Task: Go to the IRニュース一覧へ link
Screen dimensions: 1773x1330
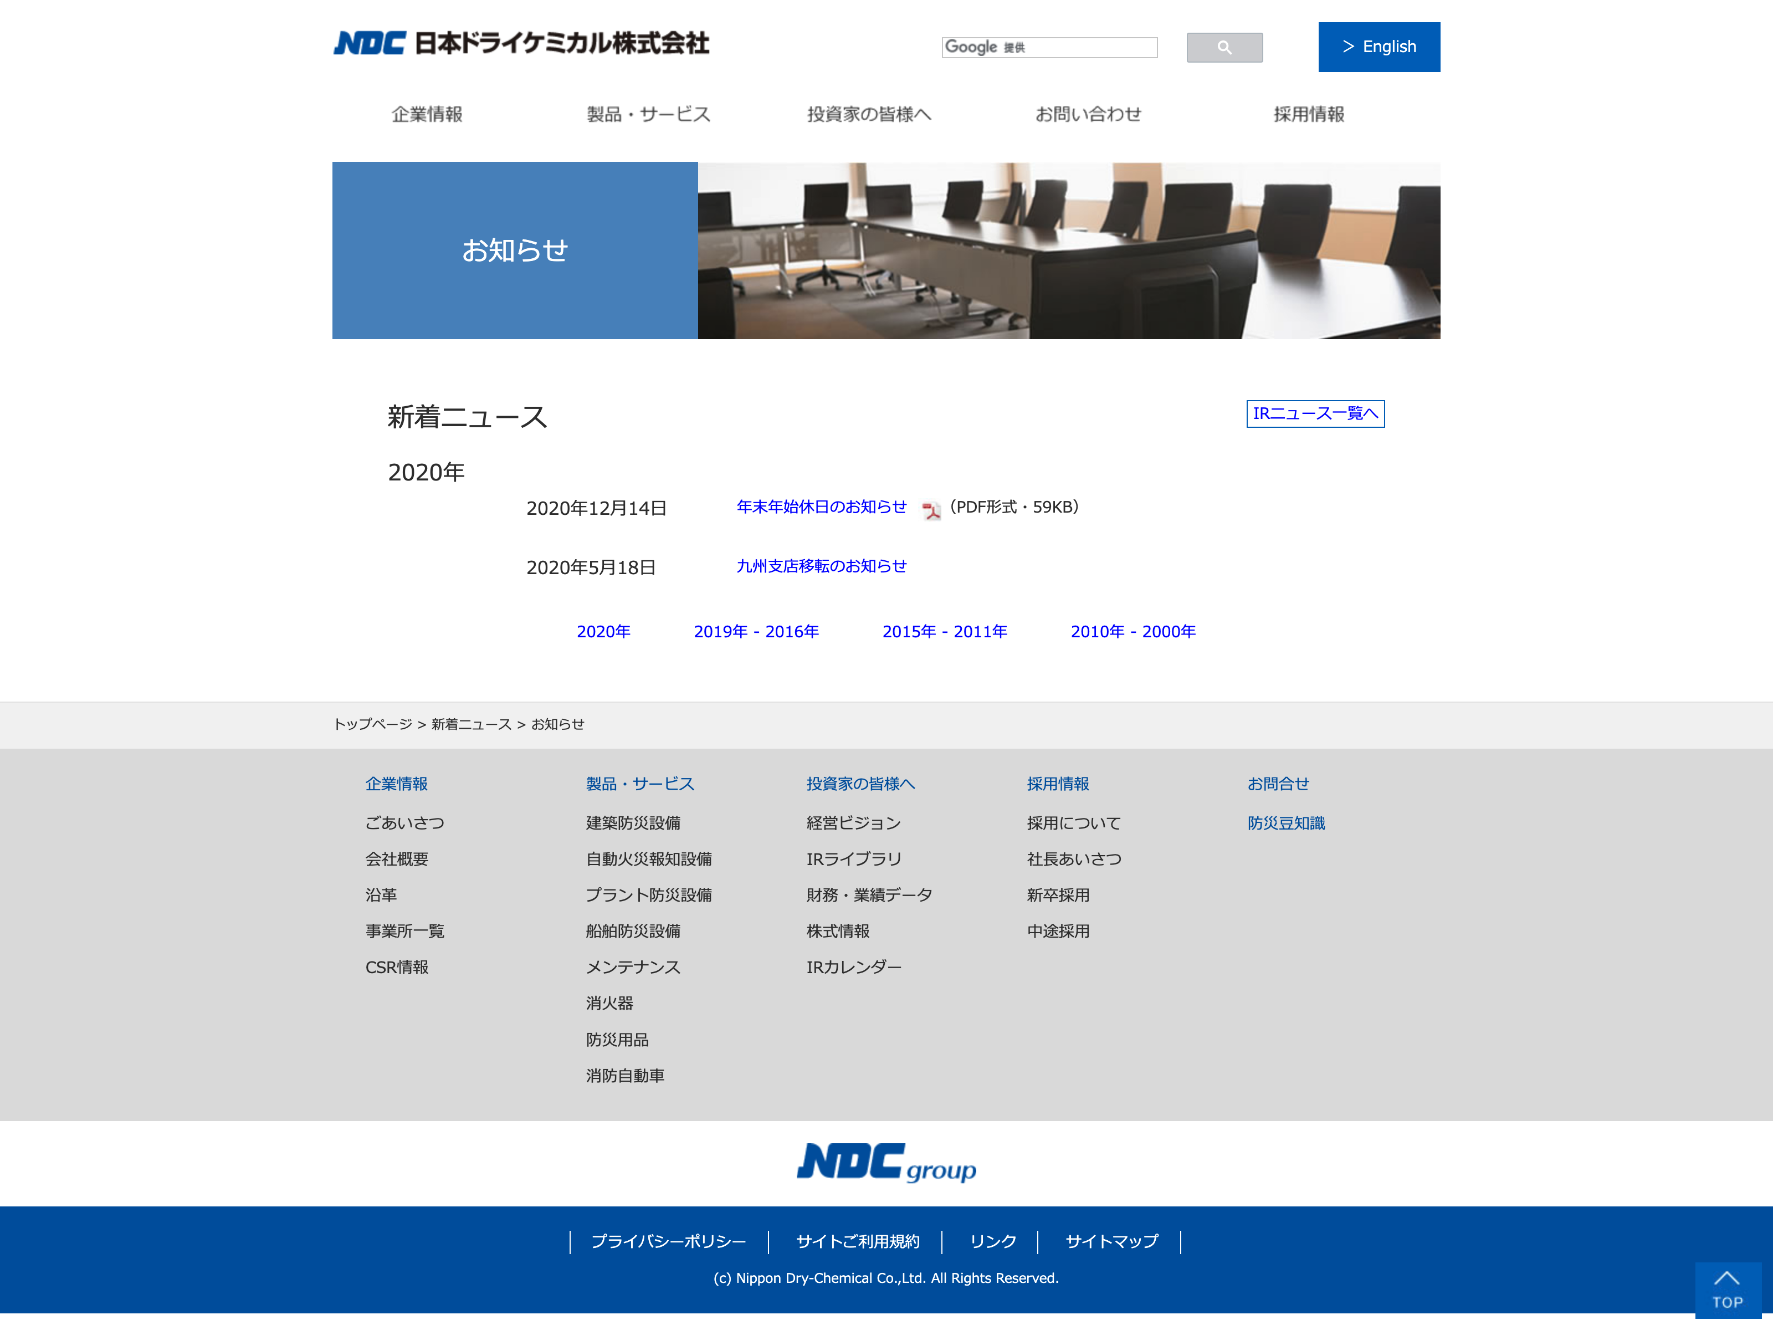Action: [x=1315, y=413]
